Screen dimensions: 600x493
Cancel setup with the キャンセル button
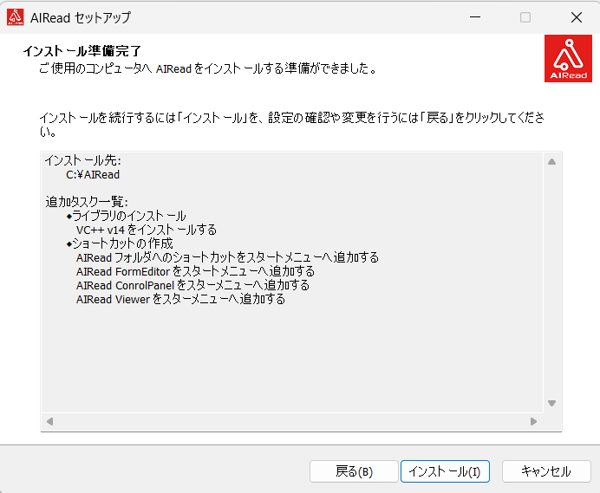pos(545,471)
